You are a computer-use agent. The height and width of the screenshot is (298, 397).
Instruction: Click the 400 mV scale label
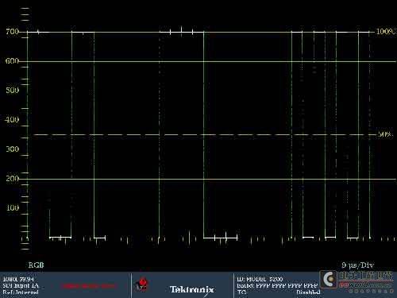tap(12, 120)
